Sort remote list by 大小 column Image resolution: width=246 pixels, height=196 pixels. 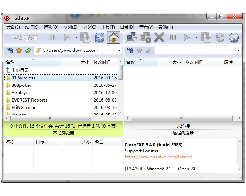pyautogui.click(x=170, y=62)
